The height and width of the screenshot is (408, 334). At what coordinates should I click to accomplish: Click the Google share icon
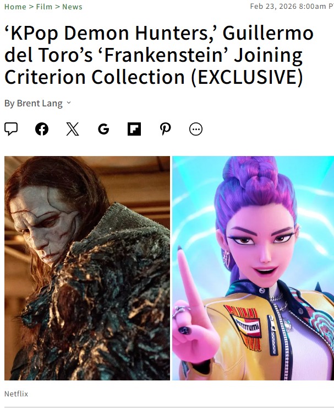coord(103,129)
